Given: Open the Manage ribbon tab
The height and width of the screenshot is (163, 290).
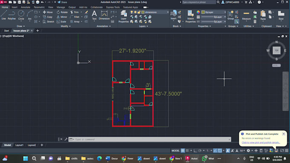Looking at the screenshot, I should [61, 7].
